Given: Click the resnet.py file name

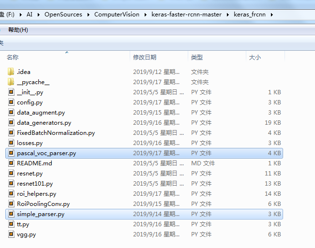Looking at the screenshot, I should (30, 174).
